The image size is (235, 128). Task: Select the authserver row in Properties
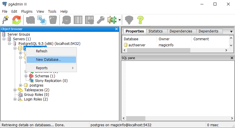[176, 45]
